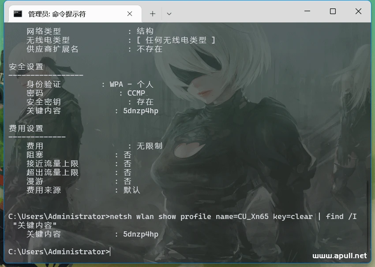The width and height of the screenshot is (375, 267).
Task: Select the 管理员: 命令提示符 tab
Action: (75, 14)
